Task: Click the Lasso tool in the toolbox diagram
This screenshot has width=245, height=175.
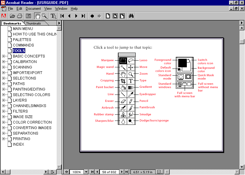Action: coord(131,61)
